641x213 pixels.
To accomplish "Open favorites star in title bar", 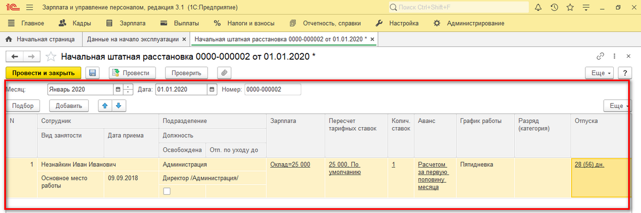I will click(x=570, y=7).
